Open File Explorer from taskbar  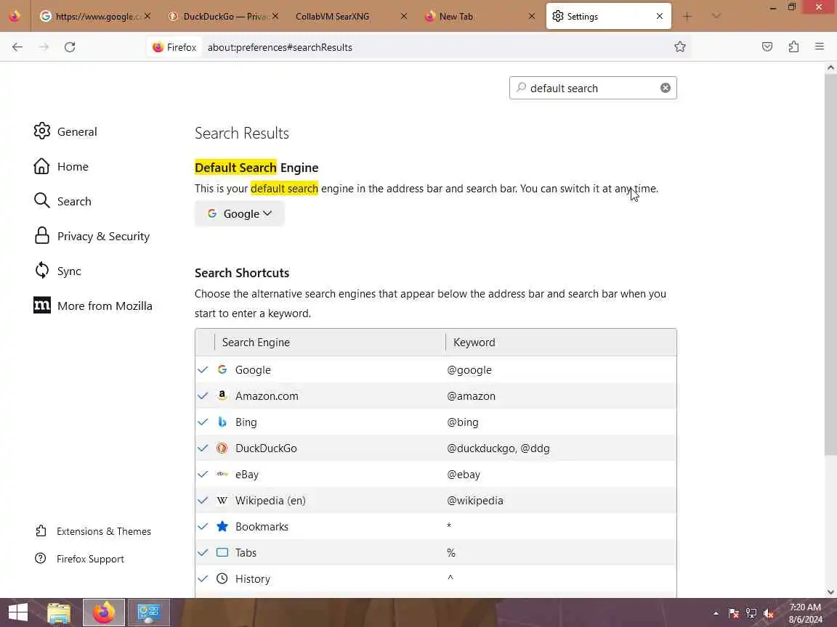59,612
